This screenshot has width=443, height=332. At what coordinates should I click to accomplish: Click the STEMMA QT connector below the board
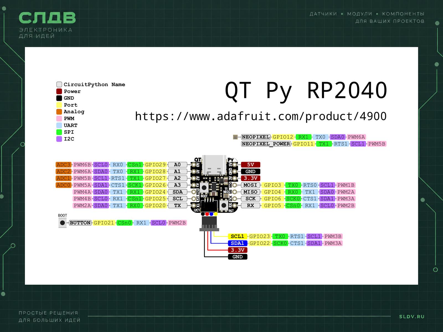[x=209, y=224]
